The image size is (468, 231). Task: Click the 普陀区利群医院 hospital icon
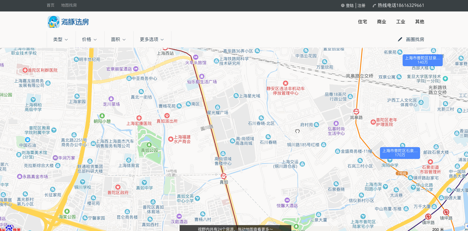click(25, 70)
